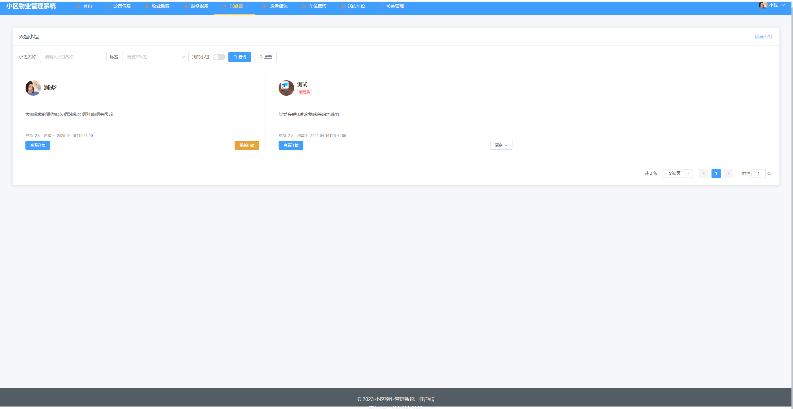Click the 物业缴费 payment icon
Image resolution: width=793 pixels, height=409 pixels.
click(x=147, y=6)
